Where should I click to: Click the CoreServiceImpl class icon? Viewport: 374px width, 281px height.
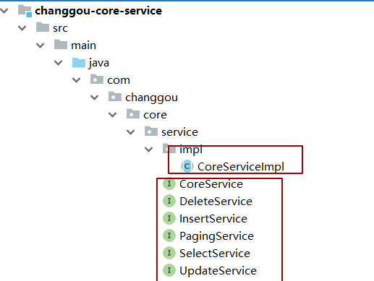(187, 166)
